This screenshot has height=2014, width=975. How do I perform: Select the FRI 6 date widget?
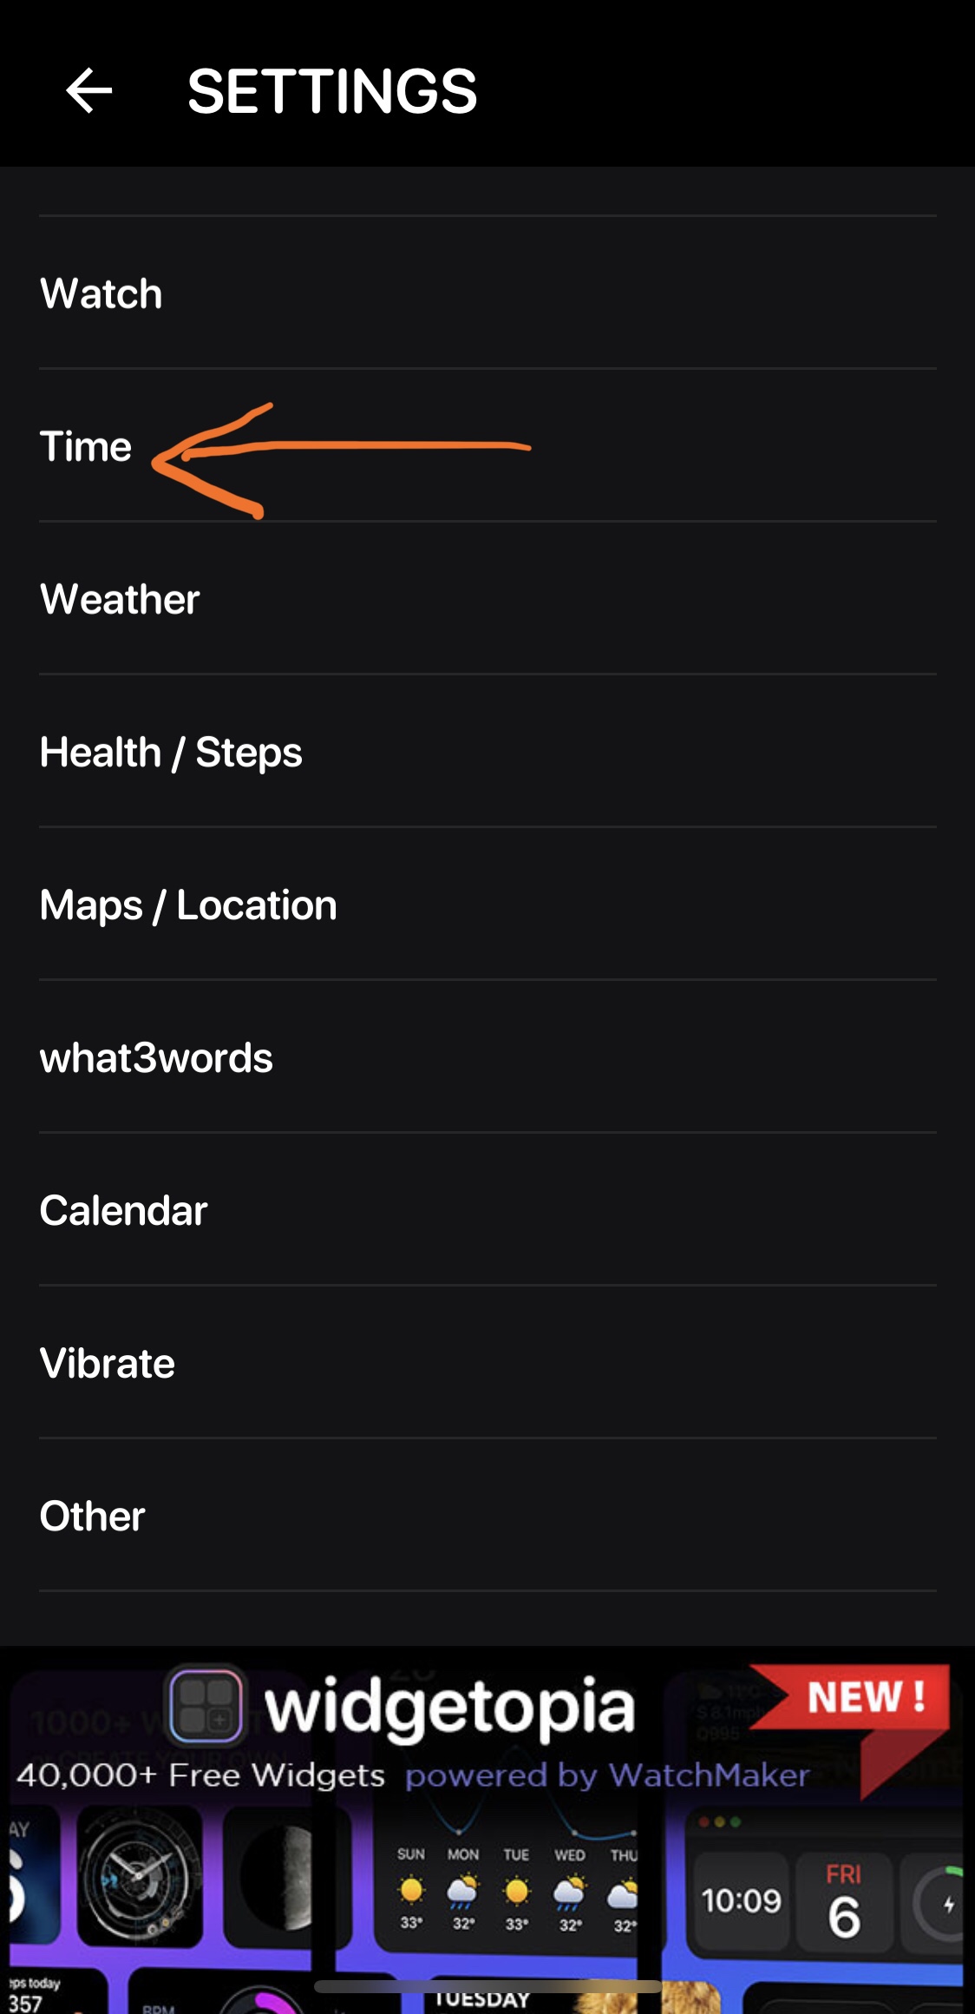[x=844, y=1901]
